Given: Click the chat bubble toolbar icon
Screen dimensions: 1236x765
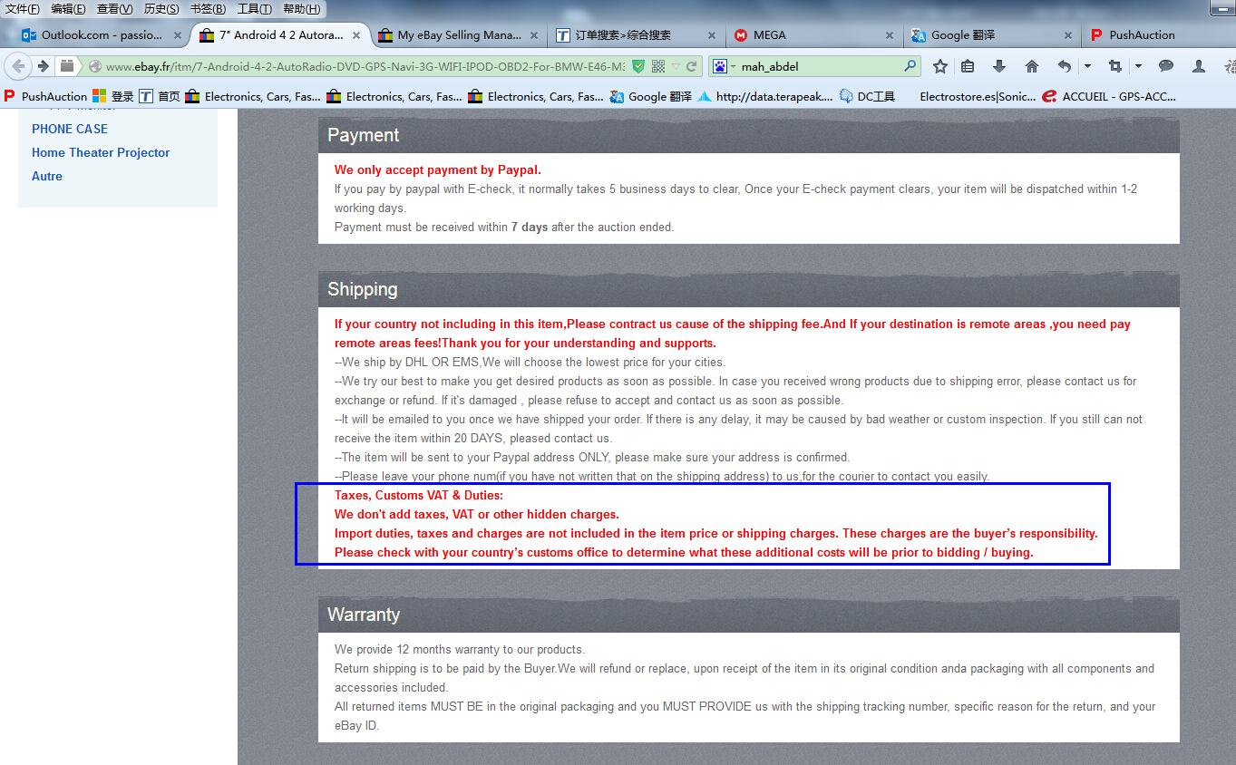Looking at the screenshot, I should (x=1166, y=66).
